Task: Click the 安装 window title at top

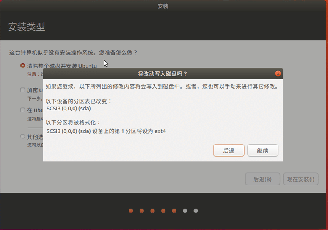Action: 163,6
